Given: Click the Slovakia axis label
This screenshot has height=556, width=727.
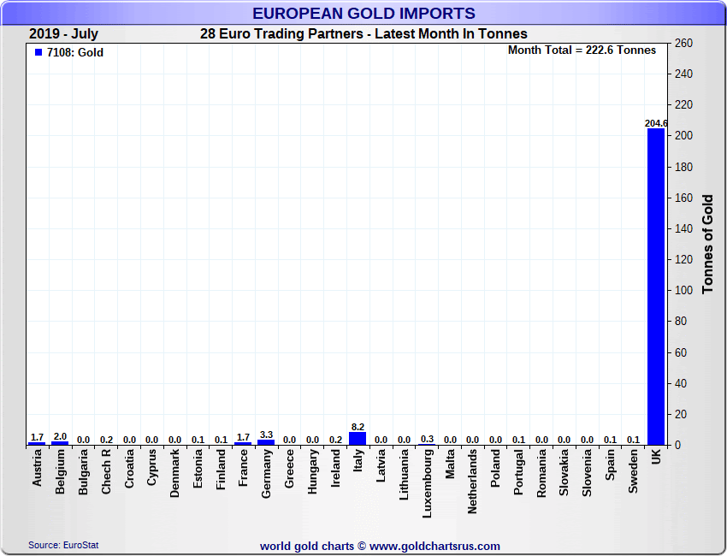Looking at the screenshot, I should [x=564, y=472].
